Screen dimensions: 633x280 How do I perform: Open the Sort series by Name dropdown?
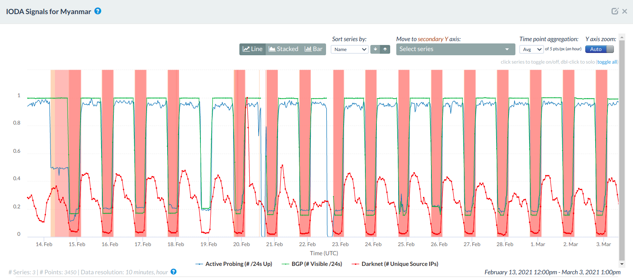(349, 49)
